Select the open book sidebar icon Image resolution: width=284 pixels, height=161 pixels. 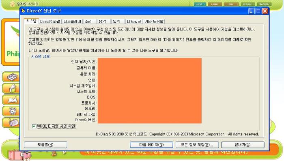[x=13, y=100]
